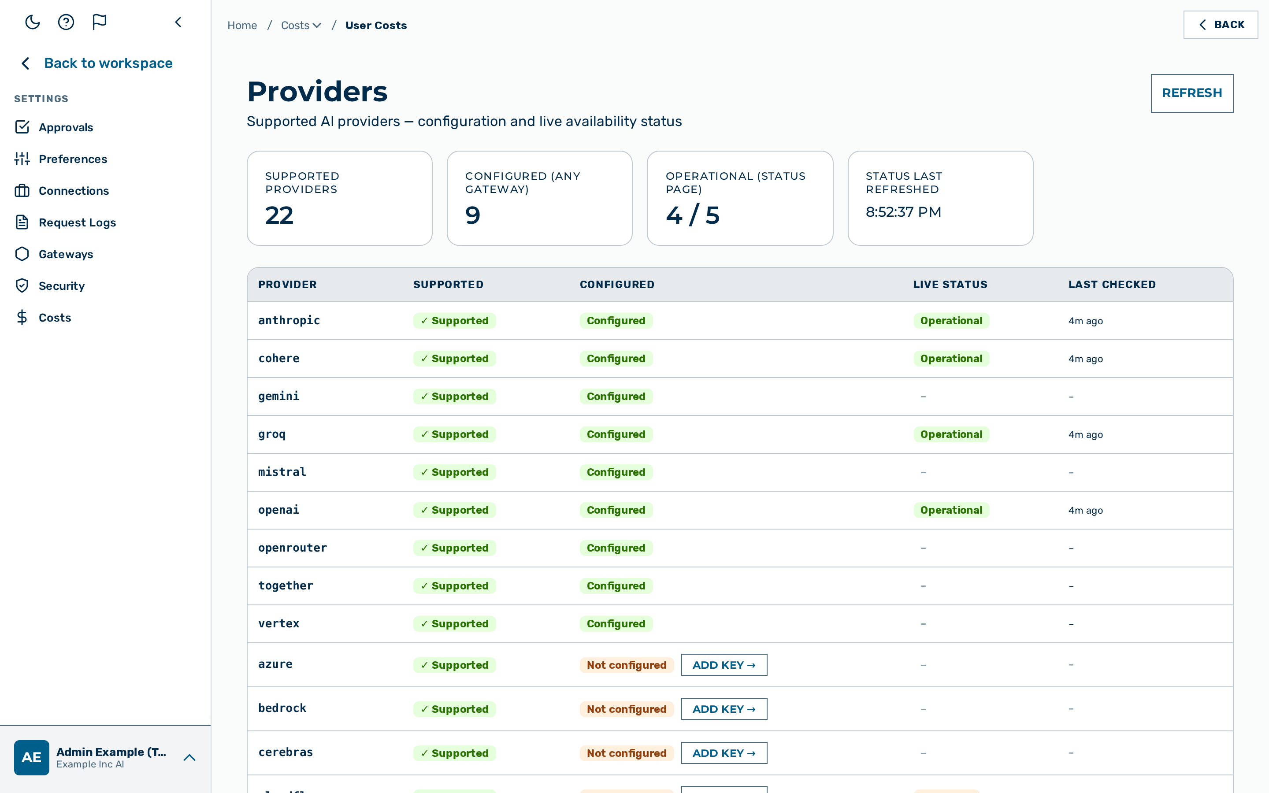Click the Security shield icon
The height and width of the screenshot is (793, 1269).
coord(22,285)
